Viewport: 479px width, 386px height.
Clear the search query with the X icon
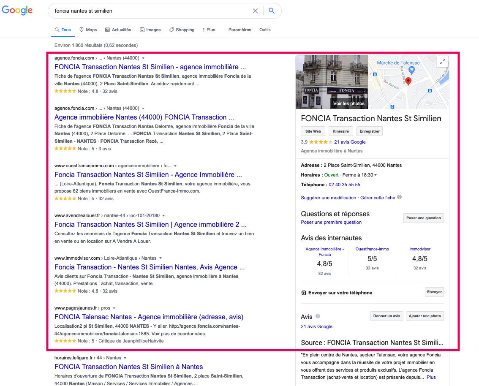(255, 11)
